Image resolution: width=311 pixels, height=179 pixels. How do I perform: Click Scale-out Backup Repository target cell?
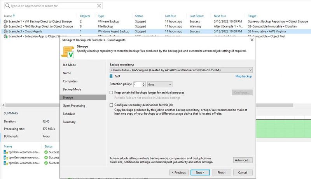(278, 21)
